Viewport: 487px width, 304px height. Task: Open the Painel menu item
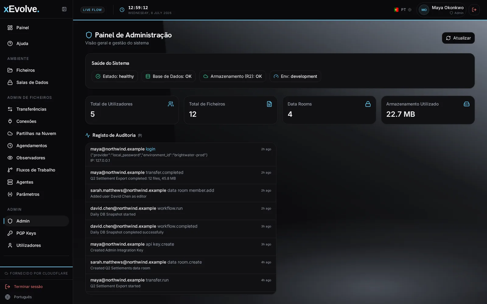pyautogui.click(x=37, y=28)
